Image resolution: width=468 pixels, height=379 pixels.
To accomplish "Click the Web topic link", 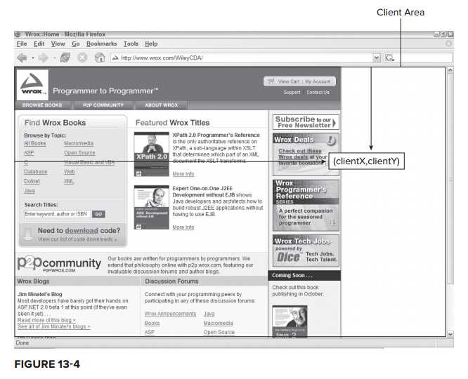I will (70, 172).
